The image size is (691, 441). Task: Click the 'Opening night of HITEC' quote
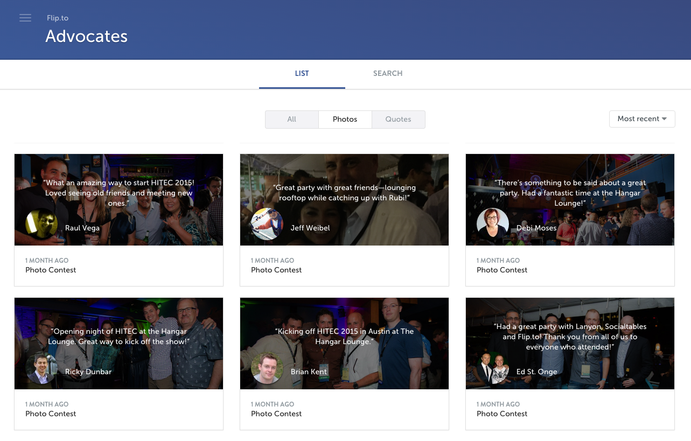118,337
